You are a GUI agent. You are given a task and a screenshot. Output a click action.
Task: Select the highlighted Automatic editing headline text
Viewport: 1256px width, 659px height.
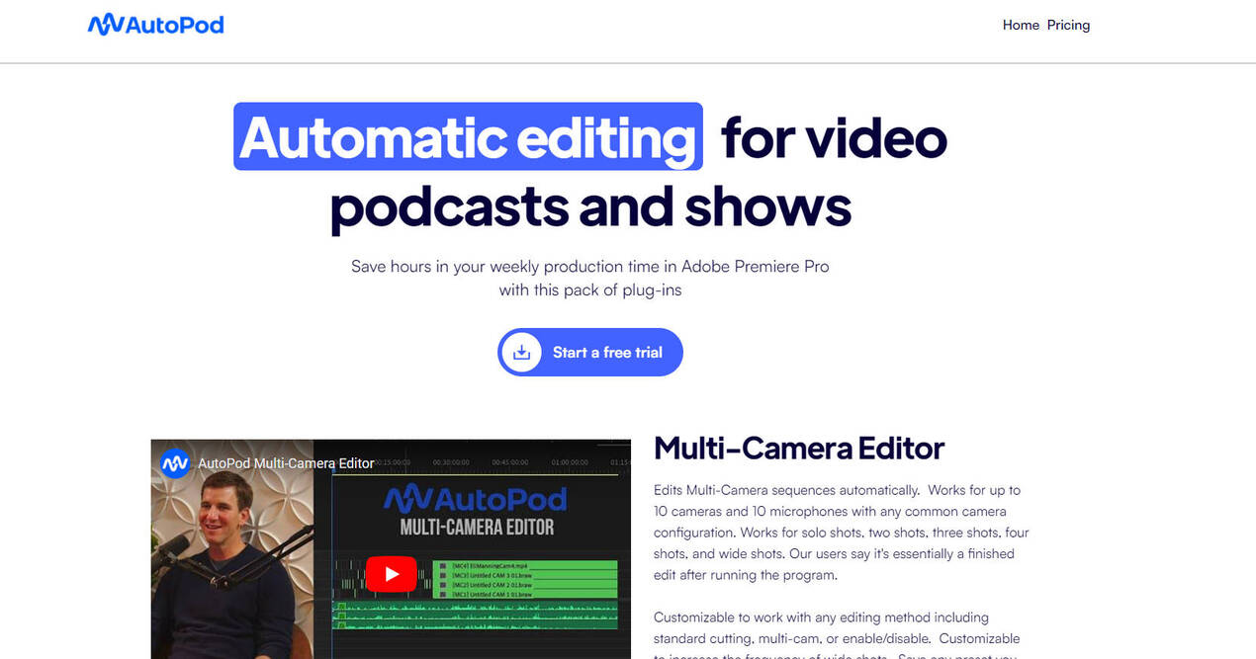coord(467,137)
